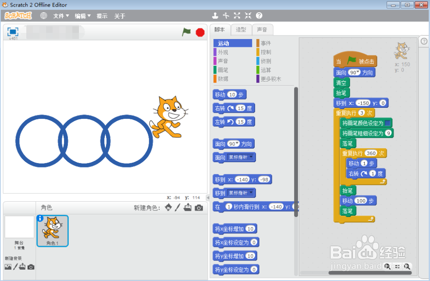Click the 当绿旗被点击 hat block
This screenshot has height=281, width=430.
(355, 60)
